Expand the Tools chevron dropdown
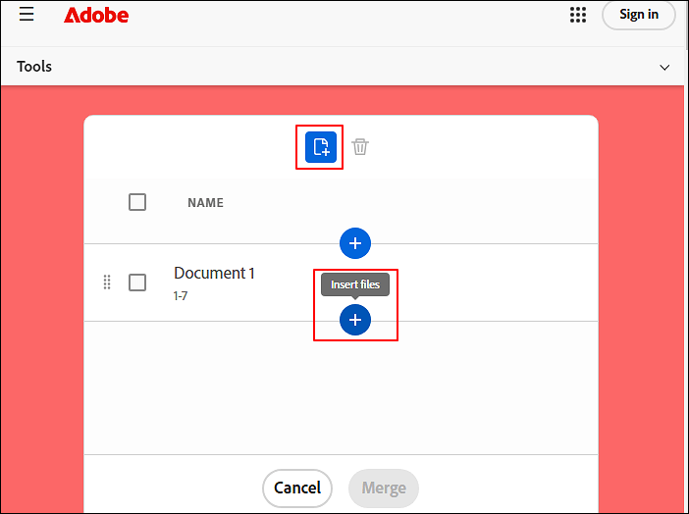 664,68
